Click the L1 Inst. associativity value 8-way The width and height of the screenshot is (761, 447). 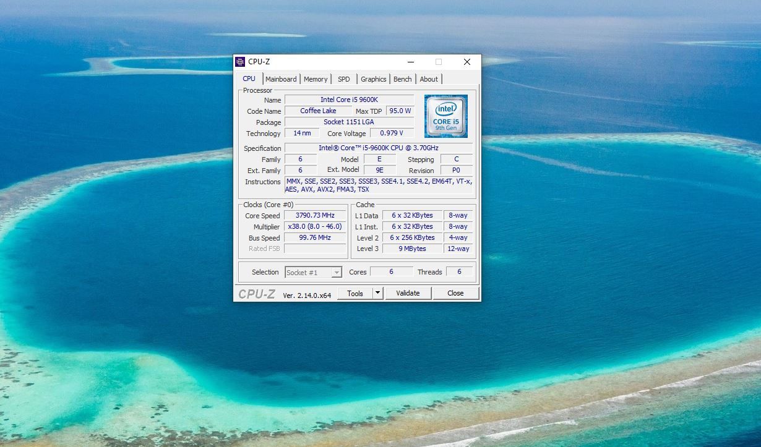point(458,227)
